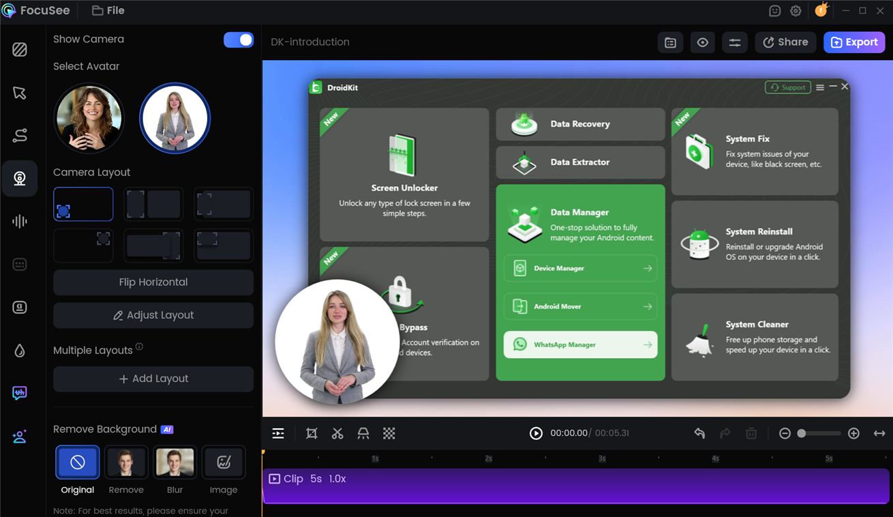The image size is (893, 517).
Task: Select the Remove background option
Action: (126, 463)
